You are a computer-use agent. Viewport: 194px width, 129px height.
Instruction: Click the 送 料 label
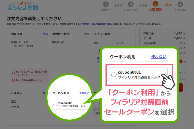(x=147, y=38)
